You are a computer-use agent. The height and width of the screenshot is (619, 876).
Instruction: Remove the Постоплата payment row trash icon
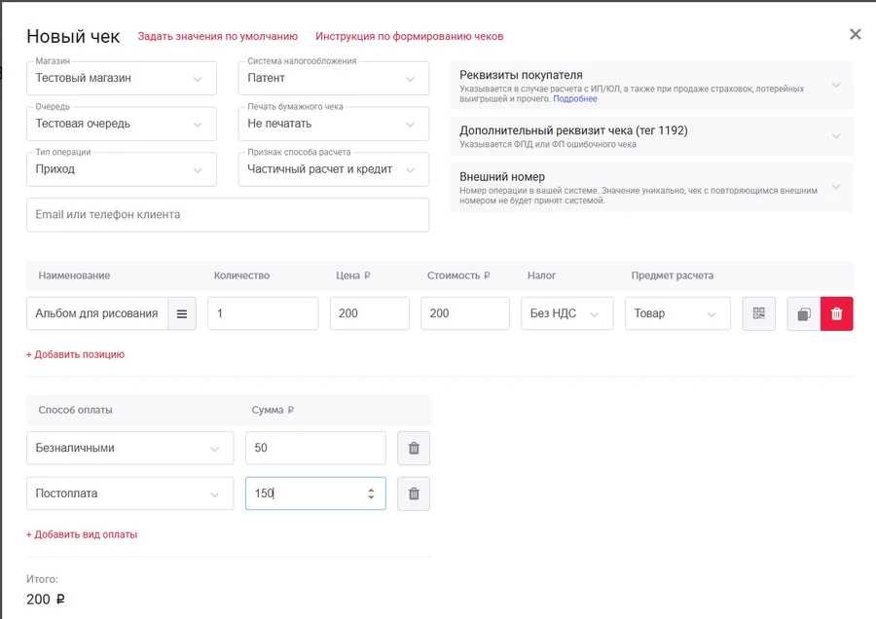tap(414, 493)
